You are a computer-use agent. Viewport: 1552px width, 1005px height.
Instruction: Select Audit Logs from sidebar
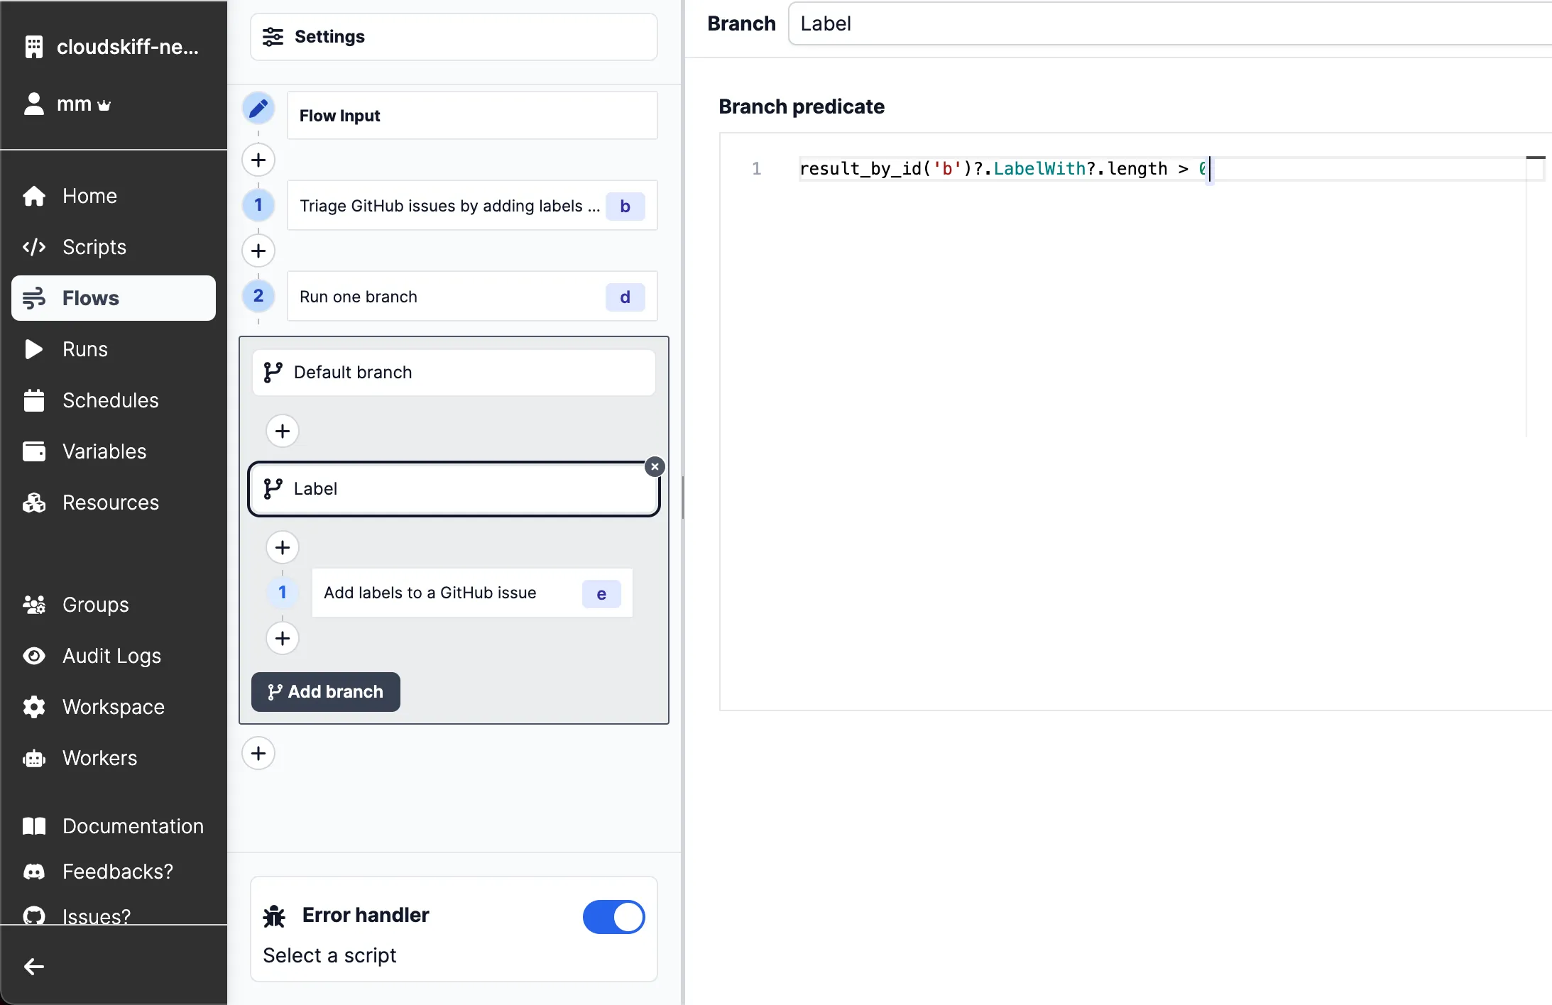click(112, 656)
